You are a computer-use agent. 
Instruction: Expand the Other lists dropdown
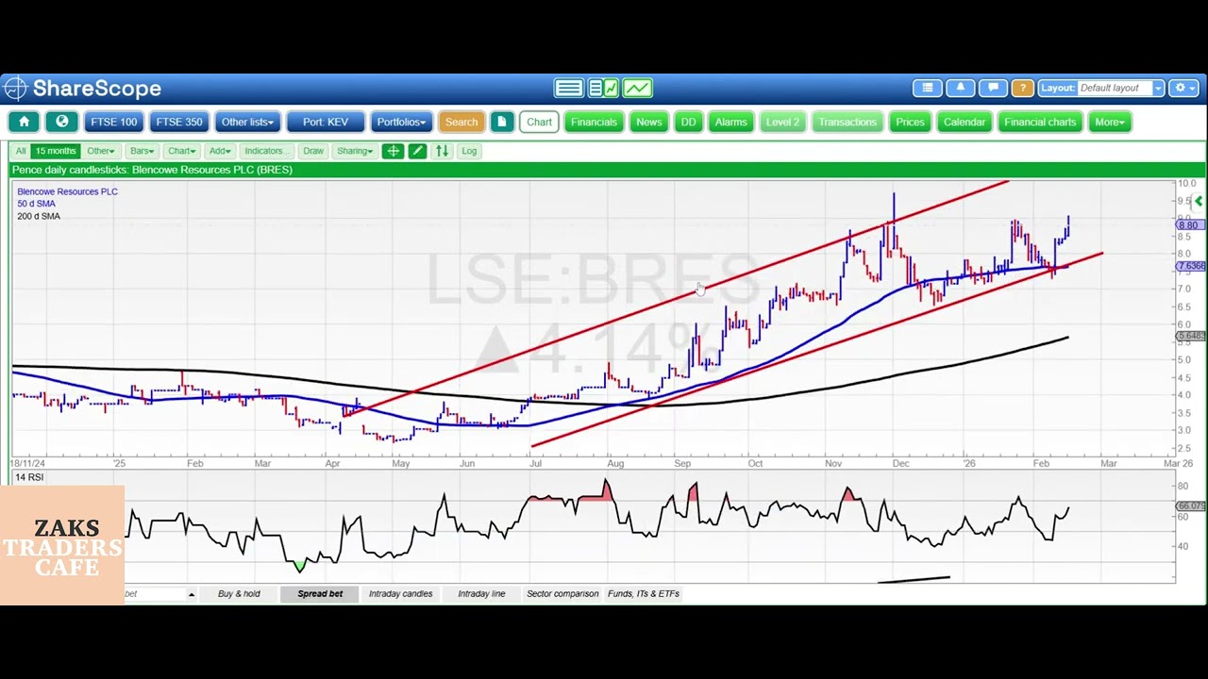(x=247, y=122)
